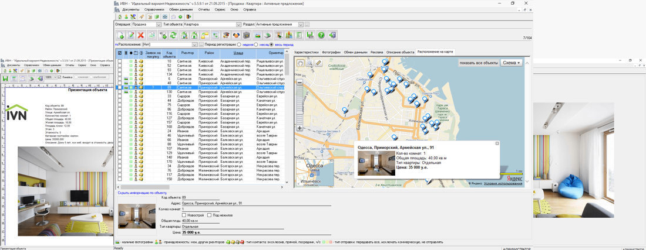Tick checkbox for row with object code 134
646x250 pixels.
click(x=120, y=74)
